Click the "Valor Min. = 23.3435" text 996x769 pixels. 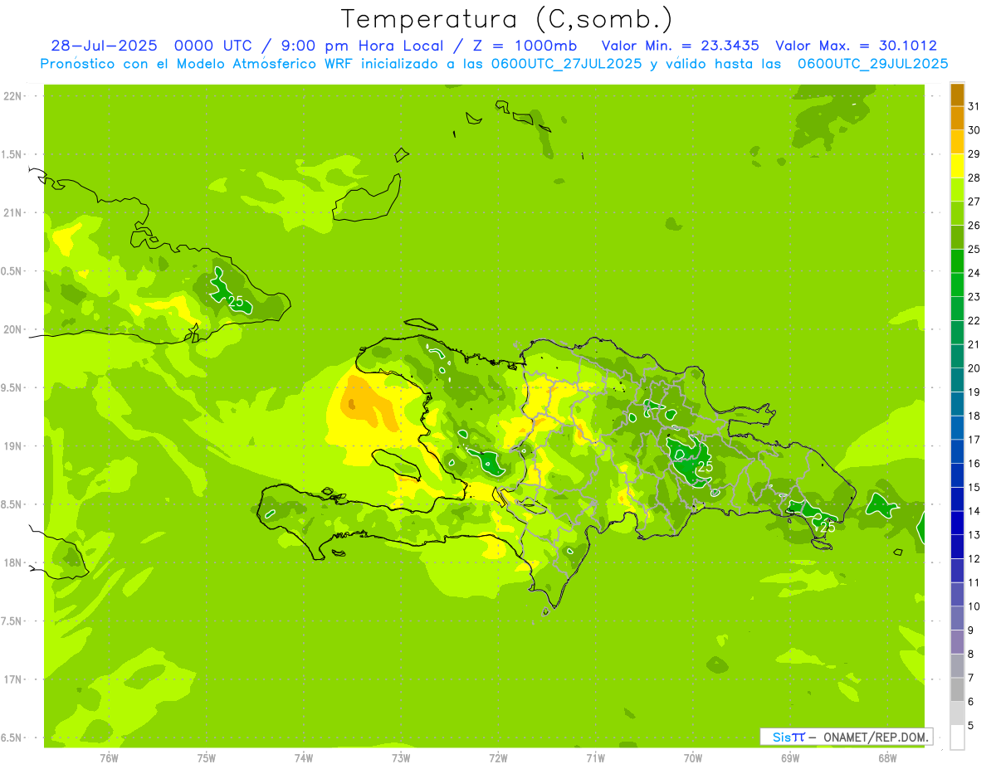680,46
